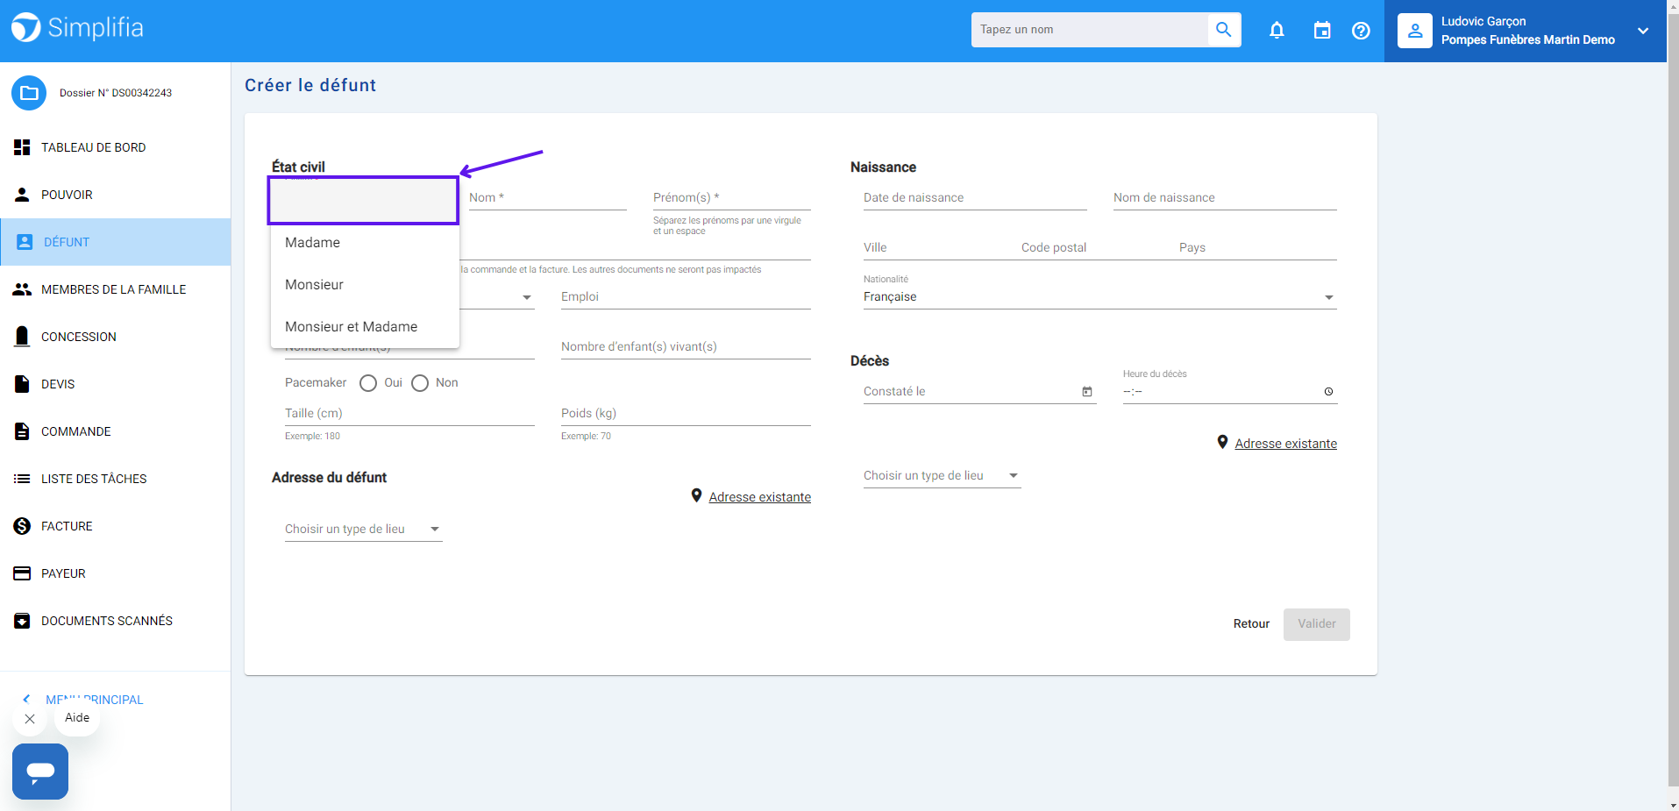This screenshot has height=811, width=1679.
Task: Click the Nom field
Action: click(547, 198)
